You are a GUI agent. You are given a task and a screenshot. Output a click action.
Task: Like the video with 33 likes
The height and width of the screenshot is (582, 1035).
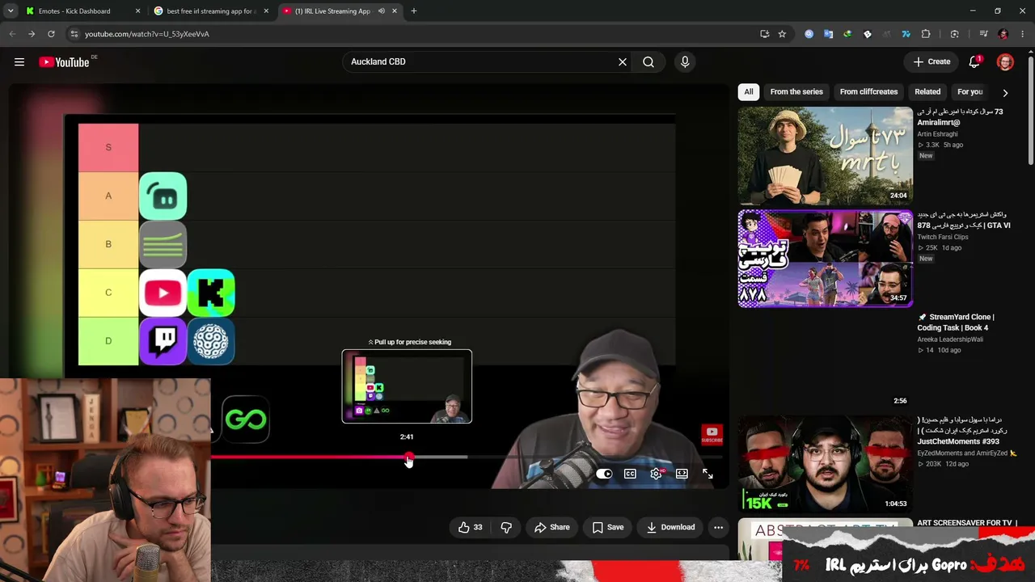pos(470,528)
